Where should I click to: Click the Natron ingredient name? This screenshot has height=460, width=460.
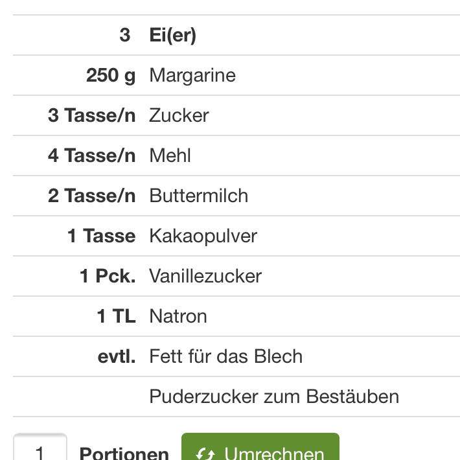(x=178, y=316)
